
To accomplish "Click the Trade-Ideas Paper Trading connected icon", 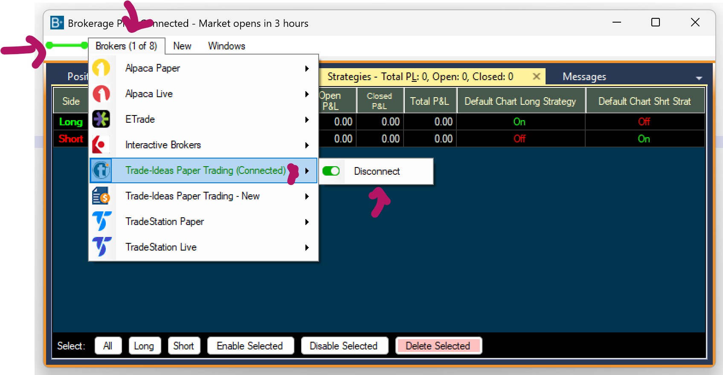I will [101, 170].
